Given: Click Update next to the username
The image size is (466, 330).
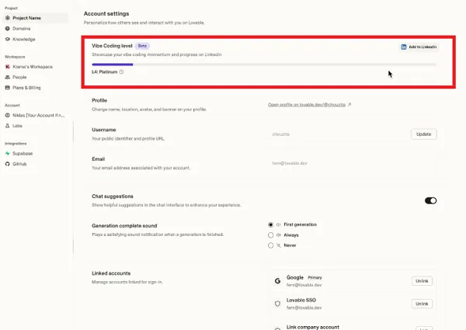Looking at the screenshot, I should coord(423,134).
